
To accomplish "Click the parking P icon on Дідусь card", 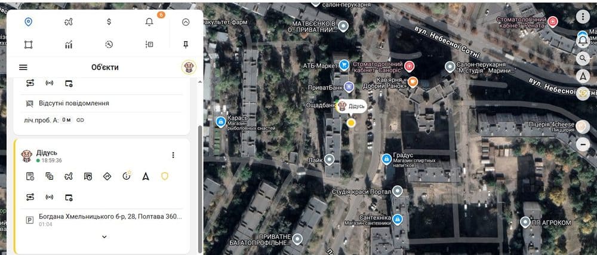I will [x=30, y=220].
